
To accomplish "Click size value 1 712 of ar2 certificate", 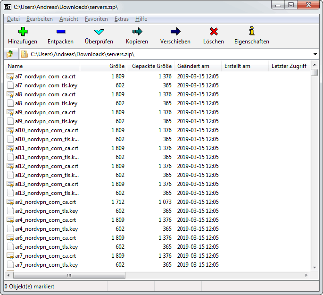I will click(x=118, y=202).
